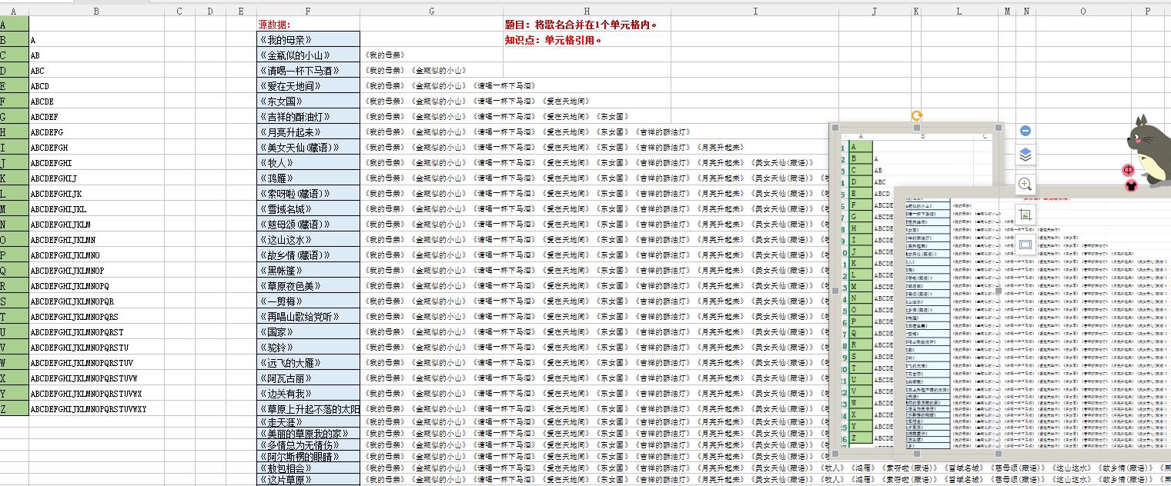Viewport: 1171px width, 486px height.
Task: Click the red 源数据: label cell
Action: pyautogui.click(x=308, y=25)
